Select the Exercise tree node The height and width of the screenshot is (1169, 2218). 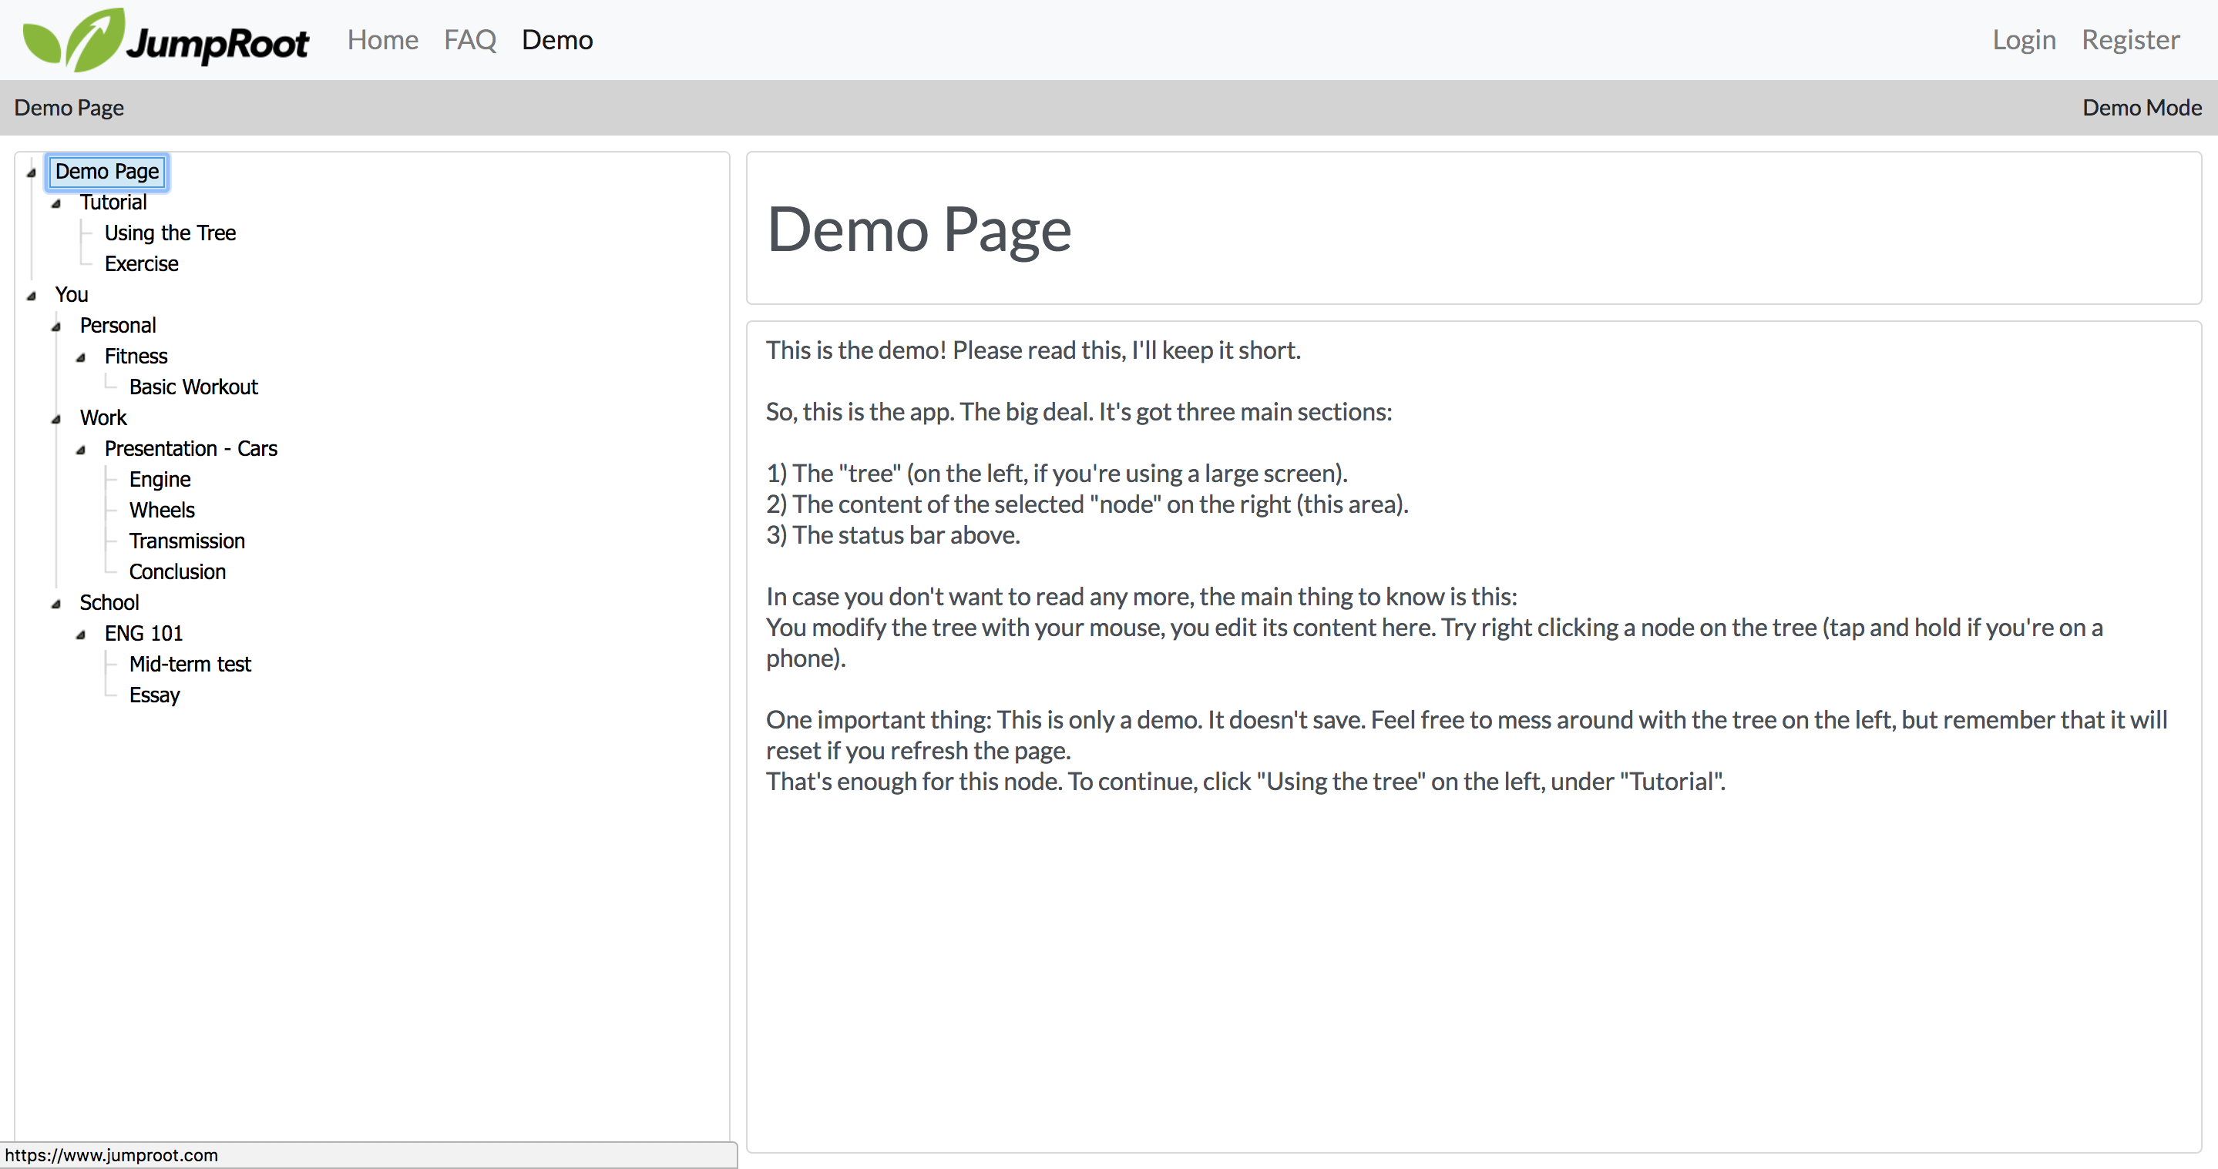141,264
